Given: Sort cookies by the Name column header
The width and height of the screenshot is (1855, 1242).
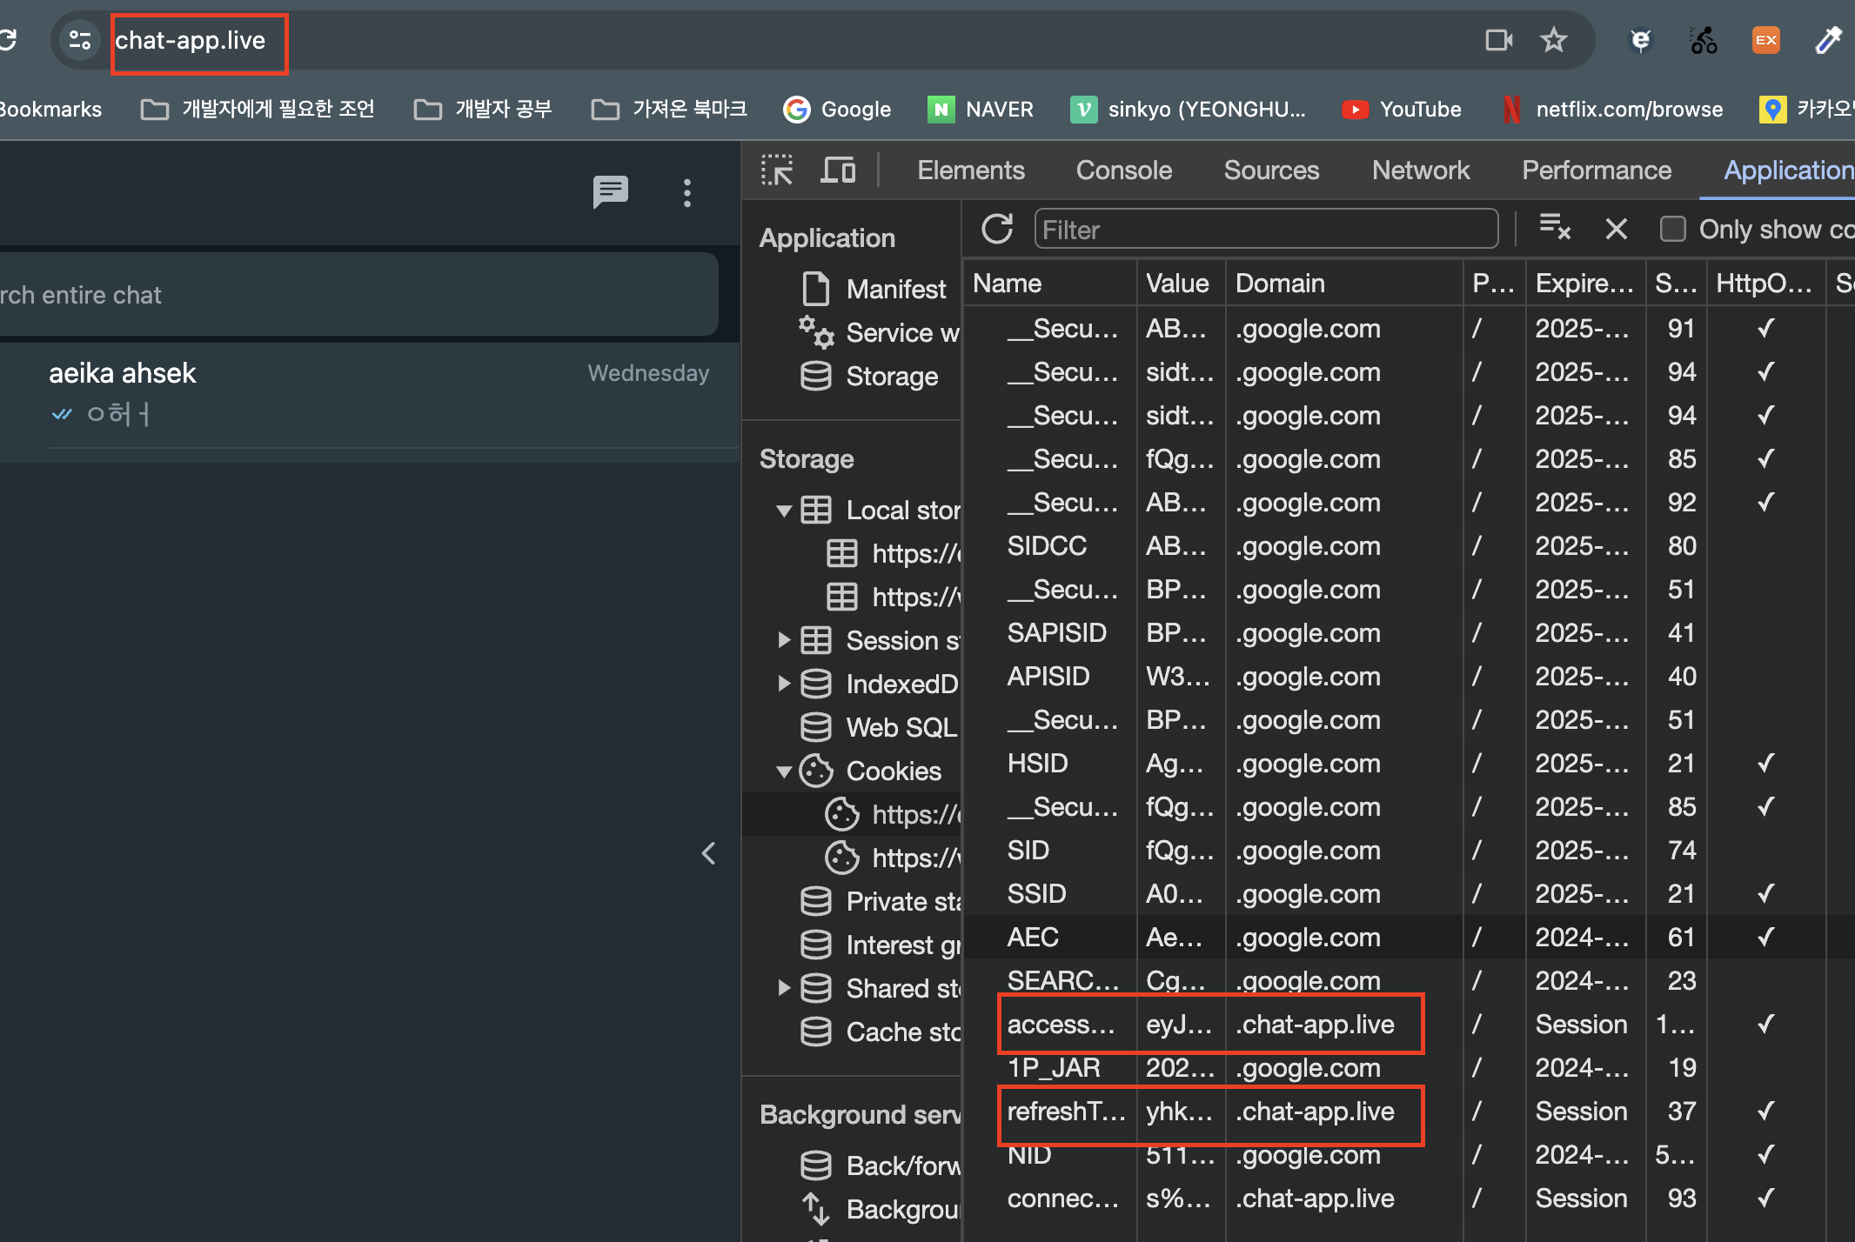Looking at the screenshot, I should pyautogui.click(x=1050, y=284).
